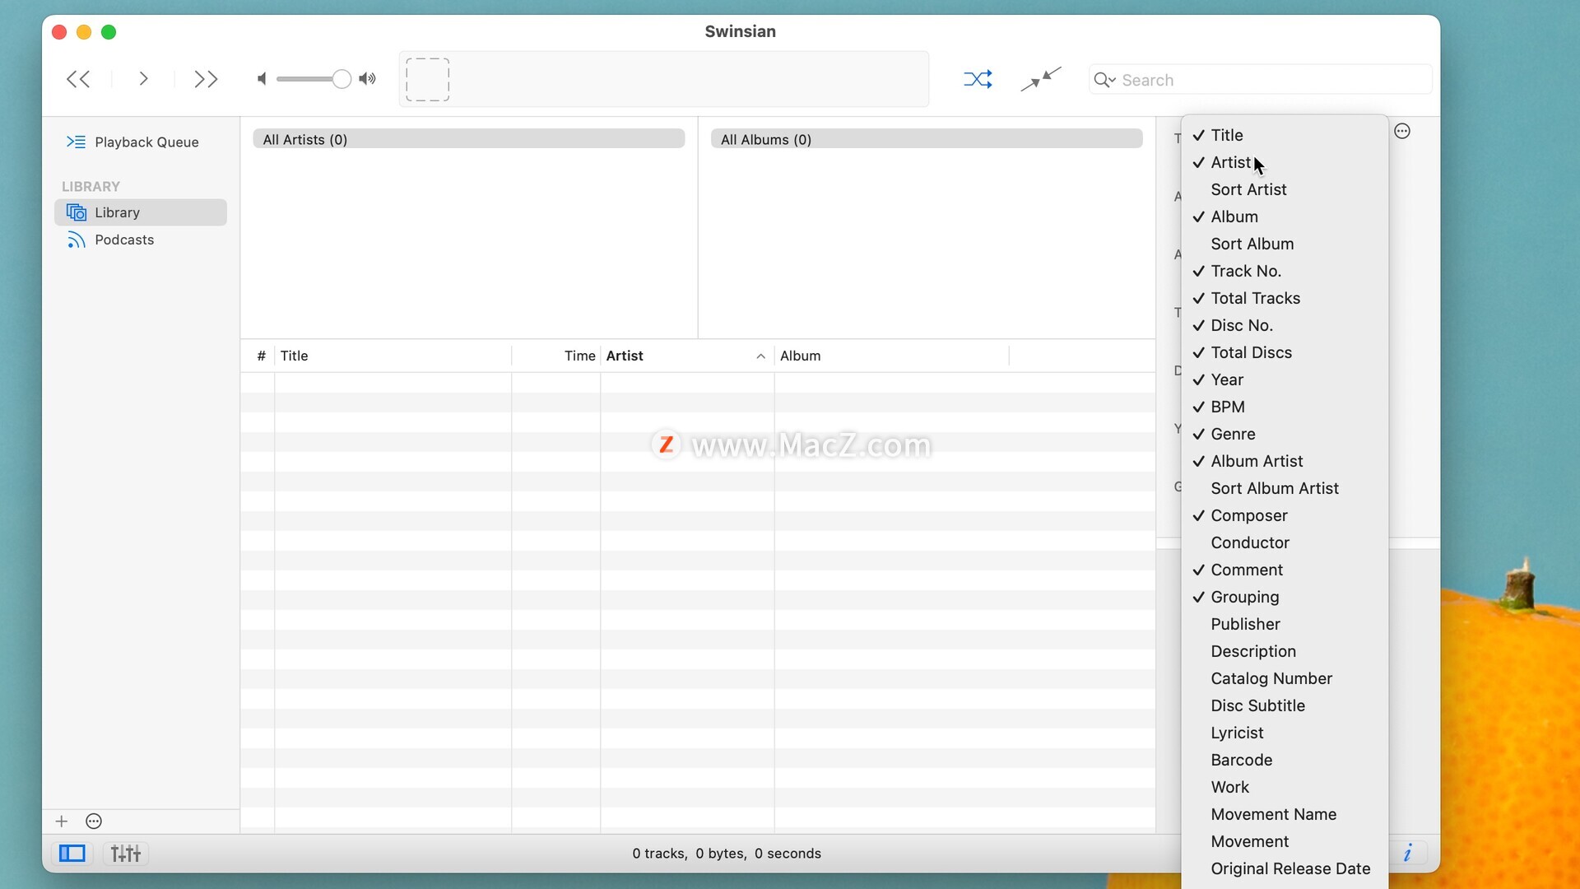The height and width of the screenshot is (889, 1580).
Task: Open search options magnifier dropdown
Action: (x=1104, y=80)
